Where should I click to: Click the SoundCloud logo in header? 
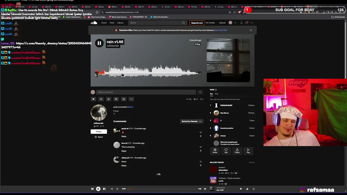click(94, 23)
